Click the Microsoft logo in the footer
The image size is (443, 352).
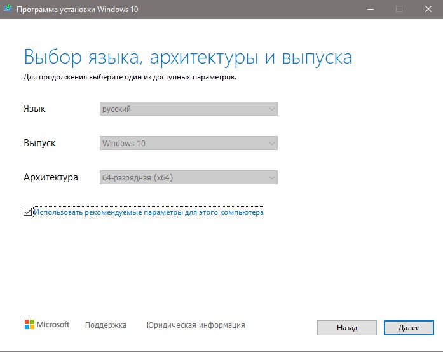(x=47, y=324)
